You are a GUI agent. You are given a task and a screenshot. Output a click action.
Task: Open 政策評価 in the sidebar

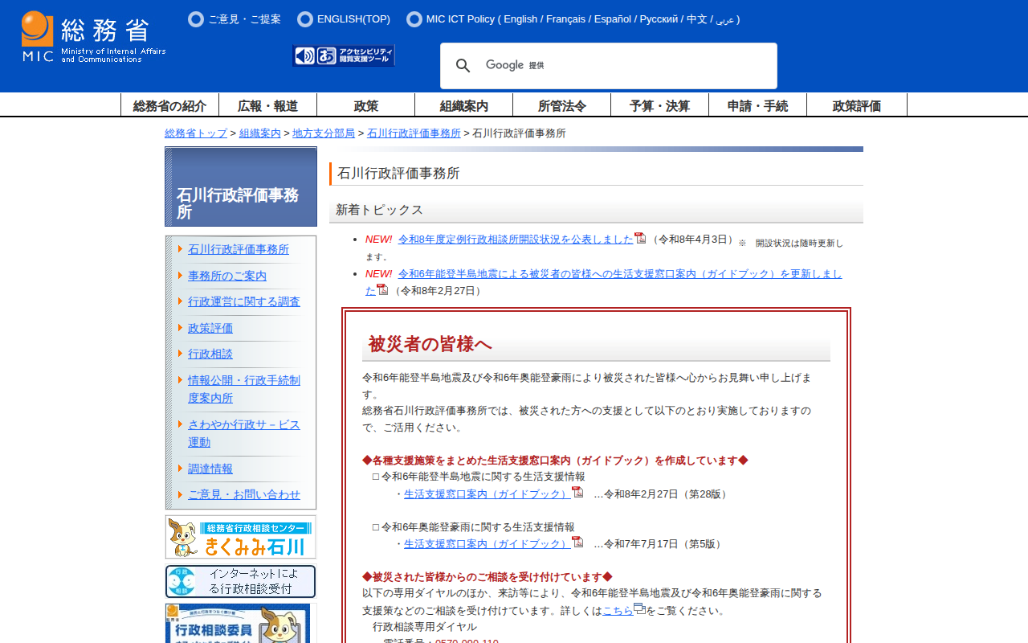(x=210, y=328)
